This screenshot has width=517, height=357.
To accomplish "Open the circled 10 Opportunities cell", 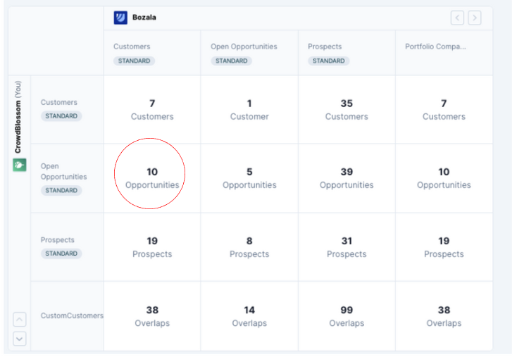I will coord(152,178).
